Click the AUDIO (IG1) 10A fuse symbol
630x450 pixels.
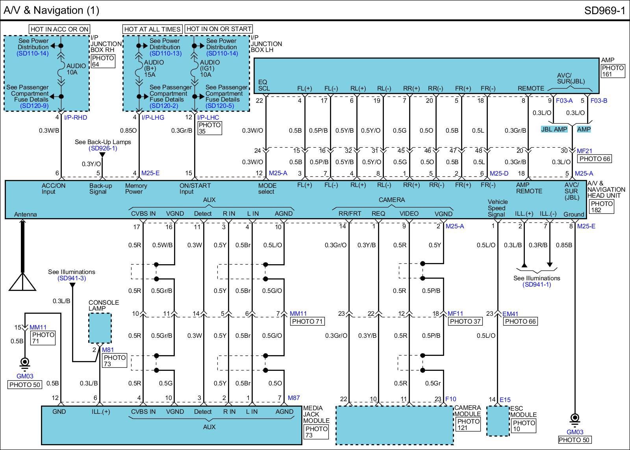coord(194,71)
